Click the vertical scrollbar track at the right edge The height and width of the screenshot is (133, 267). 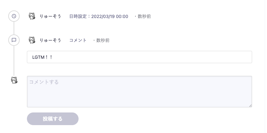[266, 66]
